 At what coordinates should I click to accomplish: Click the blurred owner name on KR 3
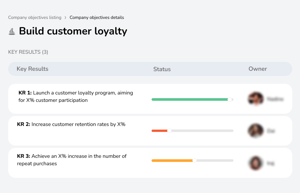click(x=270, y=163)
